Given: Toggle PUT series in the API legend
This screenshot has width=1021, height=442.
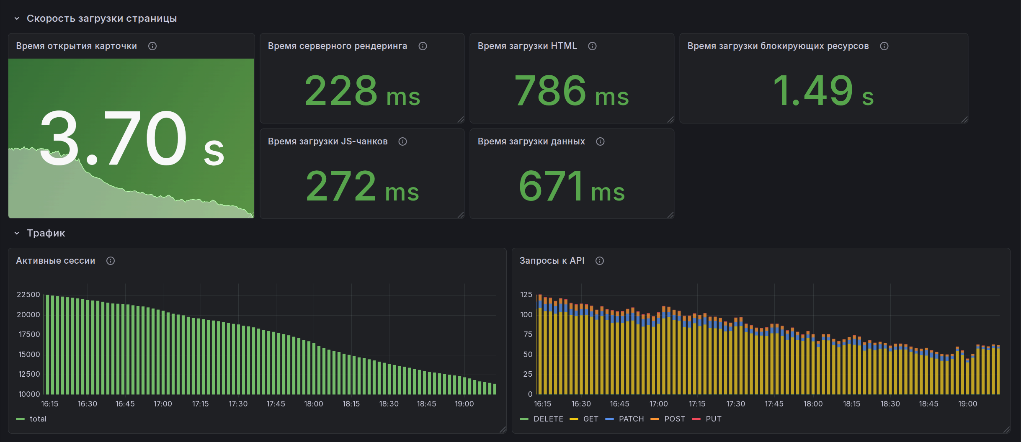Looking at the screenshot, I should (x=714, y=419).
